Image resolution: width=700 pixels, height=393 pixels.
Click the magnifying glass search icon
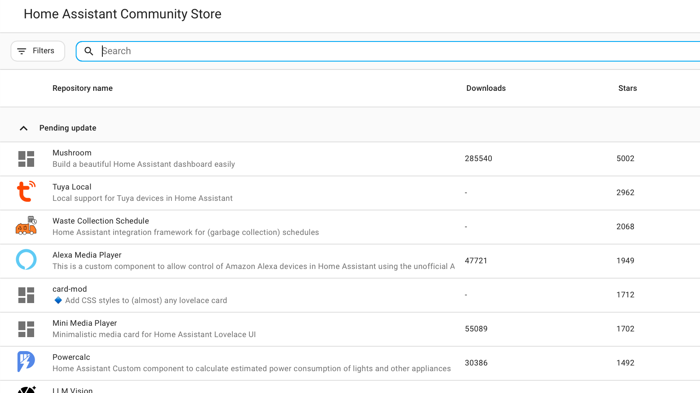coord(89,51)
